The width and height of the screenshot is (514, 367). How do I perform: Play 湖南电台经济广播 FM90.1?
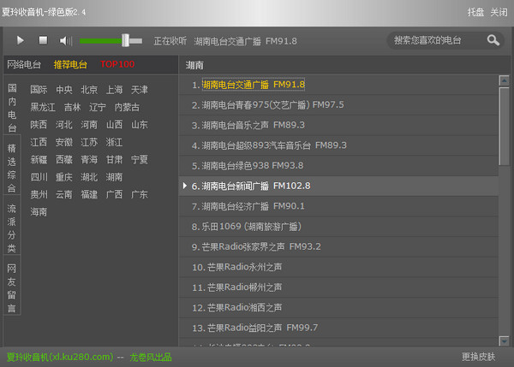pyautogui.click(x=248, y=206)
